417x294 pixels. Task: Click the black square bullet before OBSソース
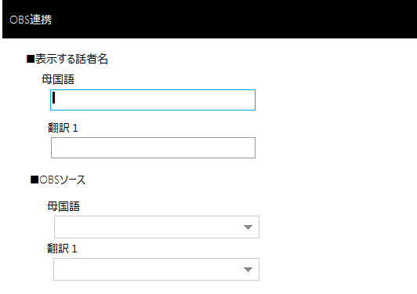coord(34,180)
